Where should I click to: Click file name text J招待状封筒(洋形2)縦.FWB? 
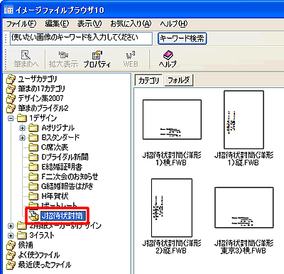click(172, 247)
